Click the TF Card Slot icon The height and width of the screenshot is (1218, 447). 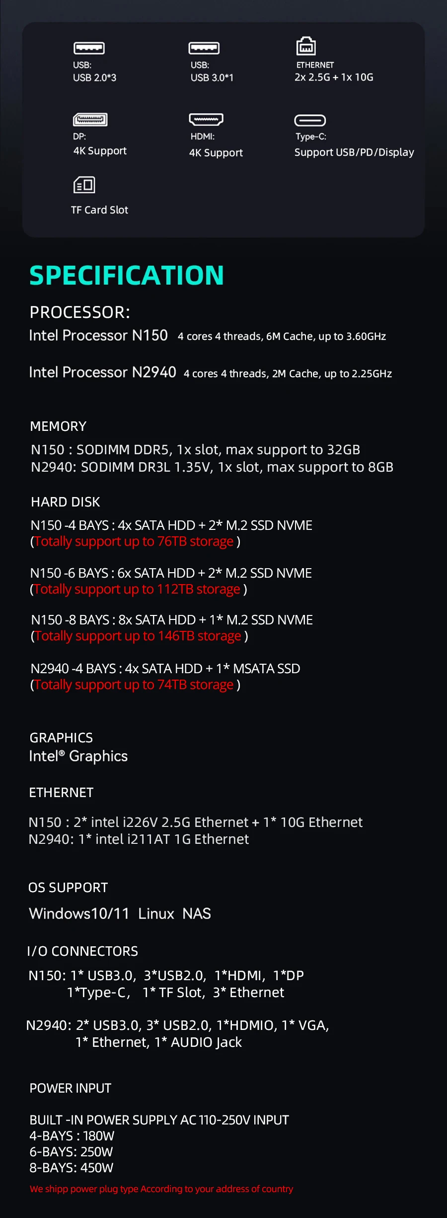coord(84,185)
